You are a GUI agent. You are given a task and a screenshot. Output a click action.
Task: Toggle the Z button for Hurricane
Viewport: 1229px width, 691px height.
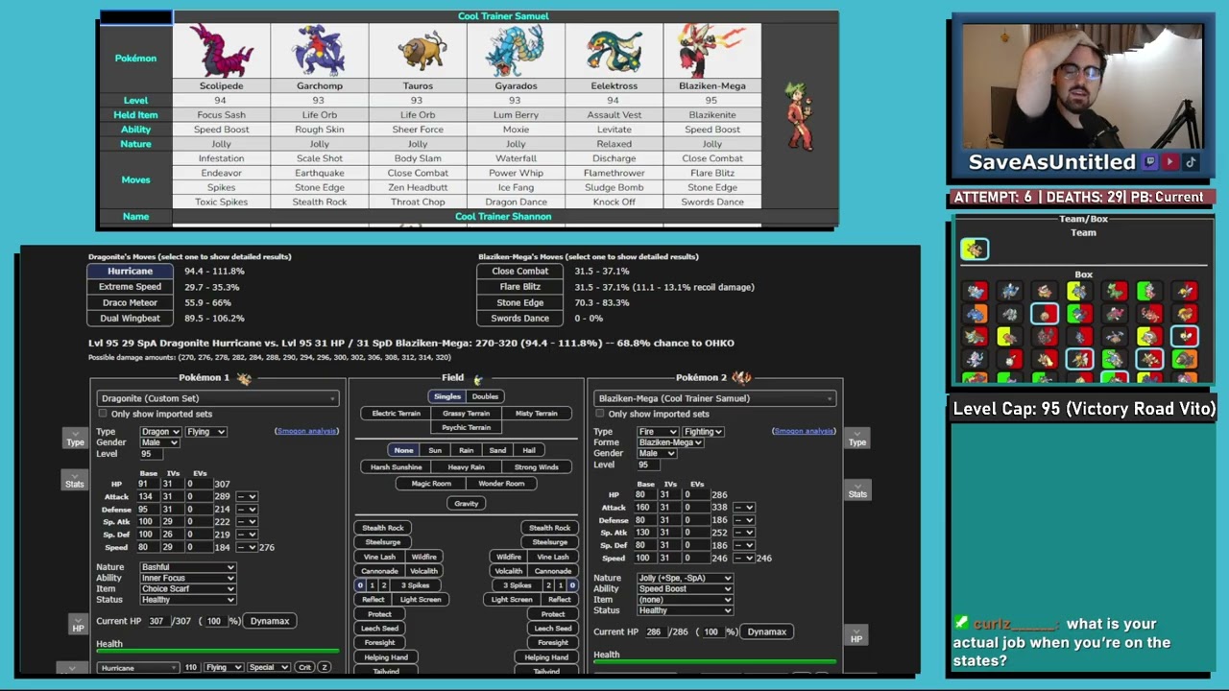(x=325, y=667)
